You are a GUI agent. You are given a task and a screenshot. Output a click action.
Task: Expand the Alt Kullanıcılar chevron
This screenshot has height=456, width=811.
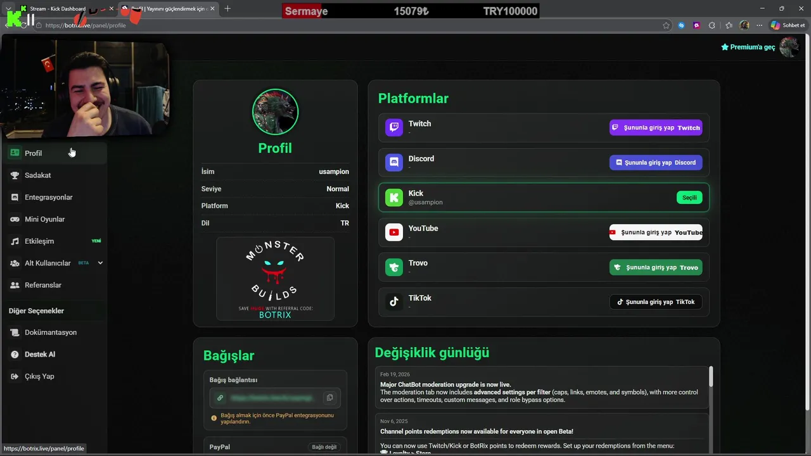[x=100, y=263]
